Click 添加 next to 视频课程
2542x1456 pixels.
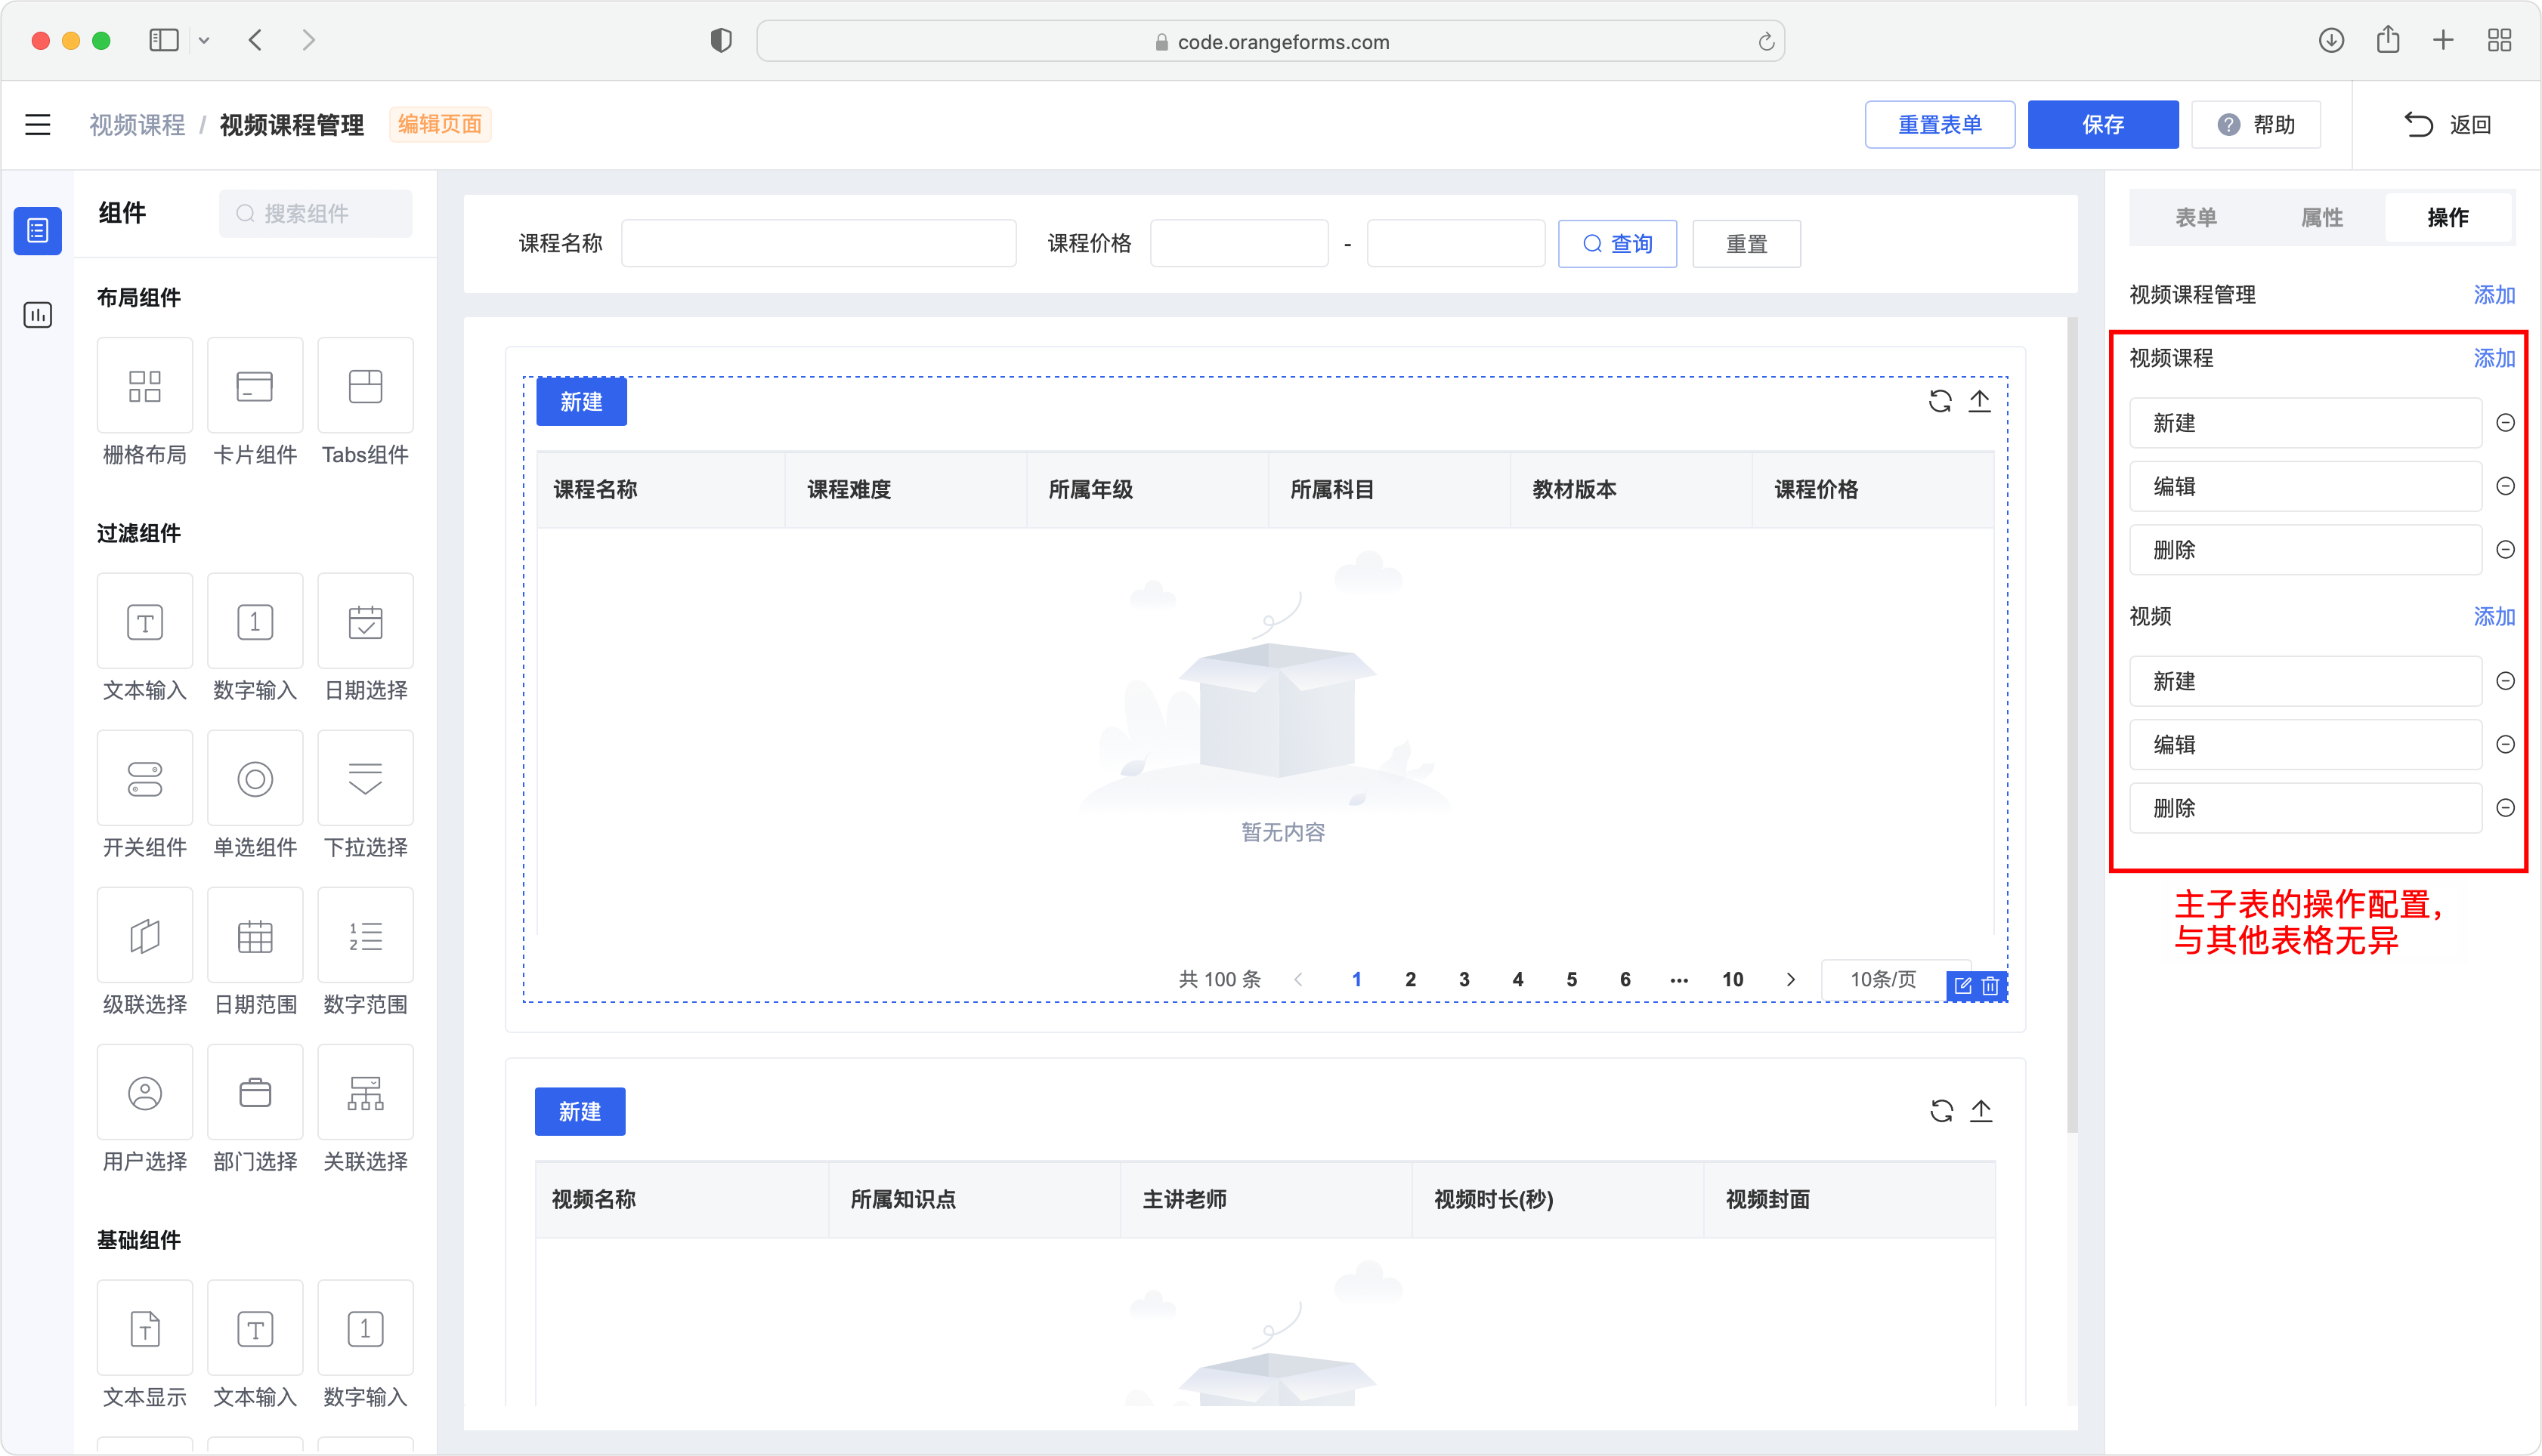coord(2494,358)
